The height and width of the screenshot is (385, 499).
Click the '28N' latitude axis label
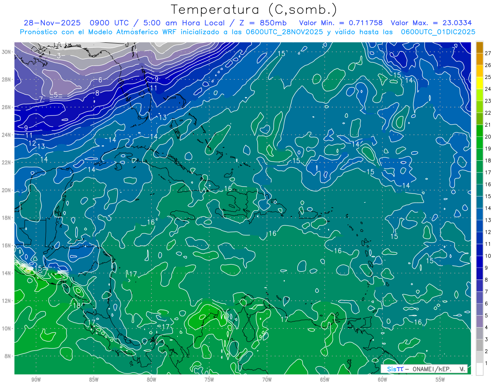point(7,79)
